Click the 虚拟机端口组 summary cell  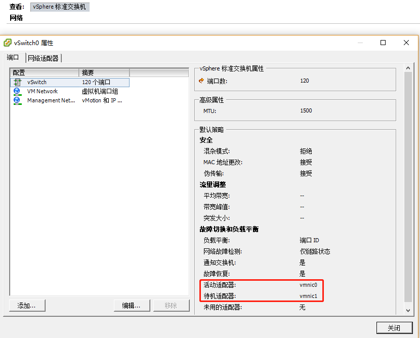pyautogui.click(x=100, y=92)
